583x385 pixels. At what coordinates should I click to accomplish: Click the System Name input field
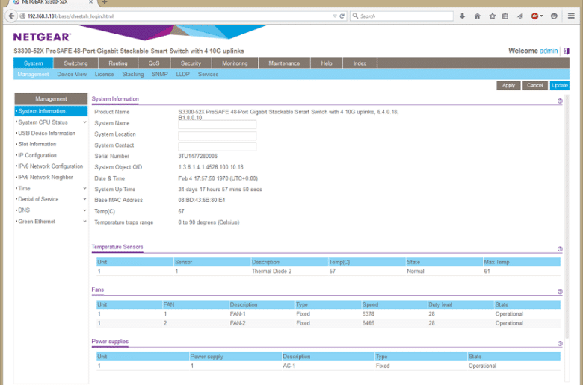coord(218,125)
